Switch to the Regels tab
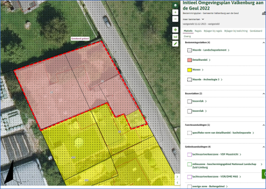The height and width of the screenshot is (189, 266). click(x=198, y=31)
